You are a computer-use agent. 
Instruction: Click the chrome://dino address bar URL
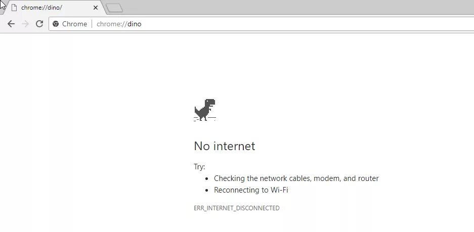click(119, 24)
